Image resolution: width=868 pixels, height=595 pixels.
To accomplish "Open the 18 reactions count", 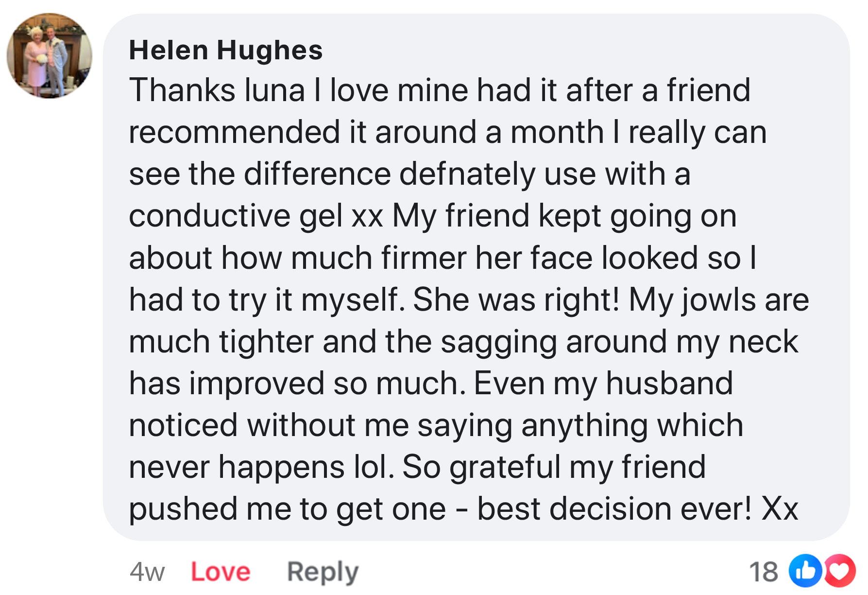I will click(763, 571).
